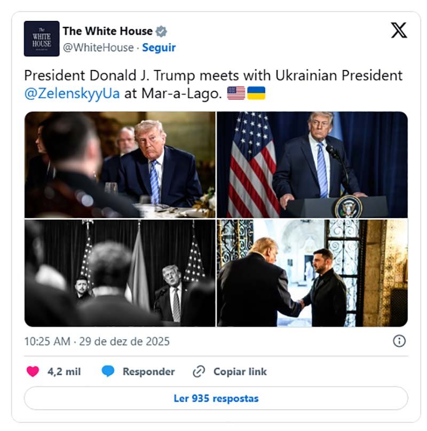Click the X logo icon
This screenshot has height=431, width=427.
click(399, 30)
